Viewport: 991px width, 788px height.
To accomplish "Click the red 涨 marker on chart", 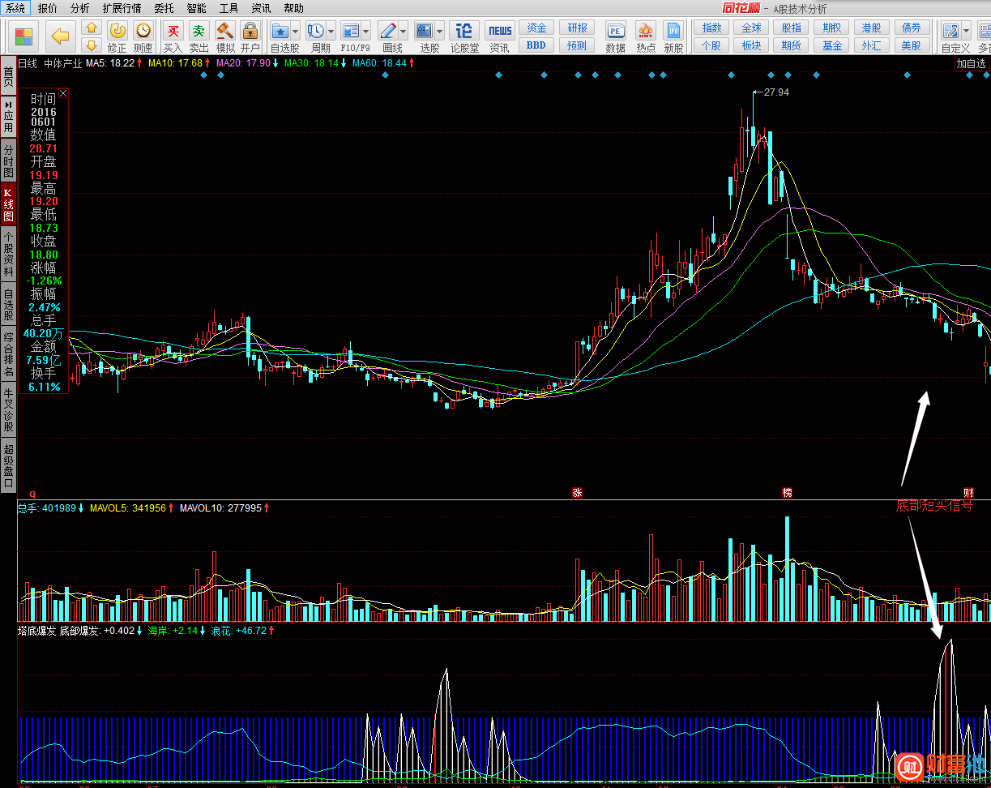I will point(577,492).
